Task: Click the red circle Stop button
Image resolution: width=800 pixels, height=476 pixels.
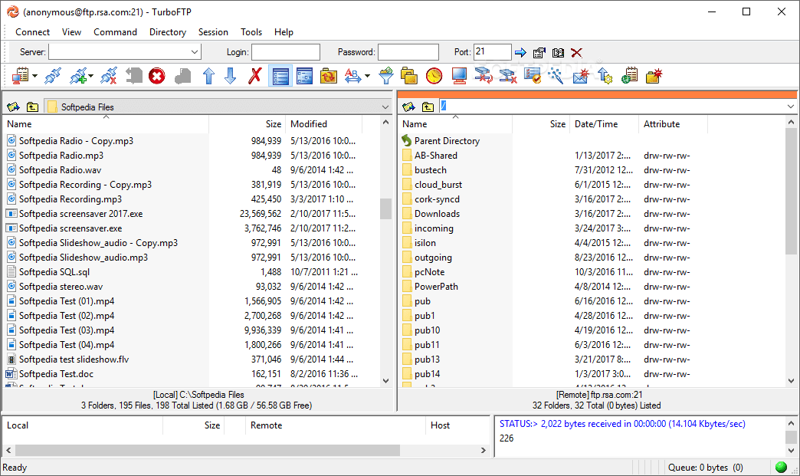Action: click(x=157, y=77)
